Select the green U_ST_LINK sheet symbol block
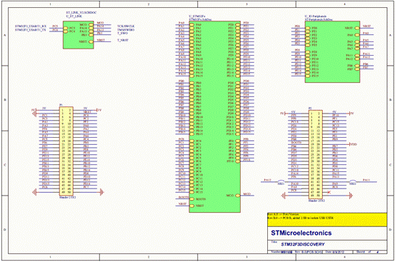This screenshot has width=395, height=262. point(79,35)
